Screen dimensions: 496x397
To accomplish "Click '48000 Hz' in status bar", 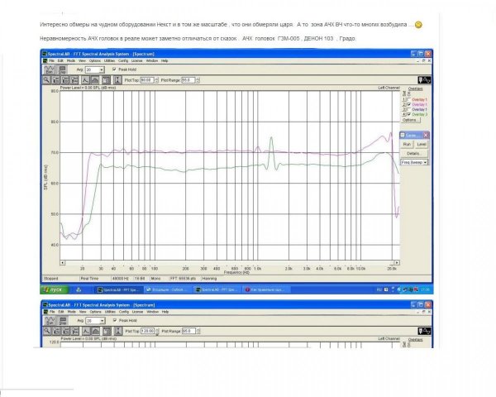I will (x=121, y=279).
